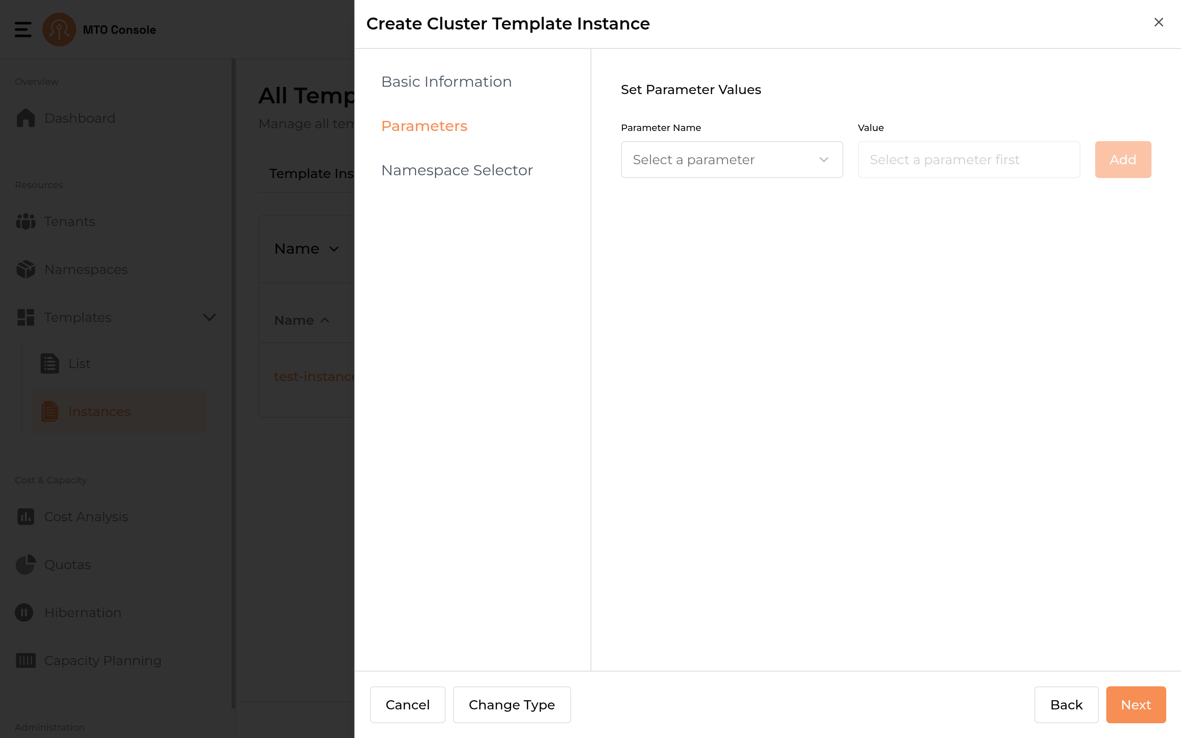Click the Tenants people icon
The width and height of the screenshot is (1181, 738).
click(25, 221)
